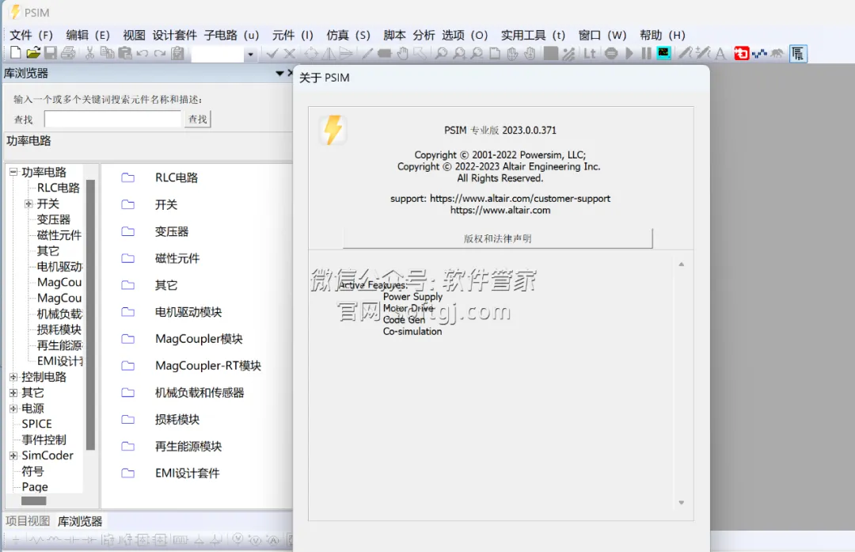Click the 版权和法律声明 button
Viewport: 855px width, 552px height.
click(x=497, y=238)
